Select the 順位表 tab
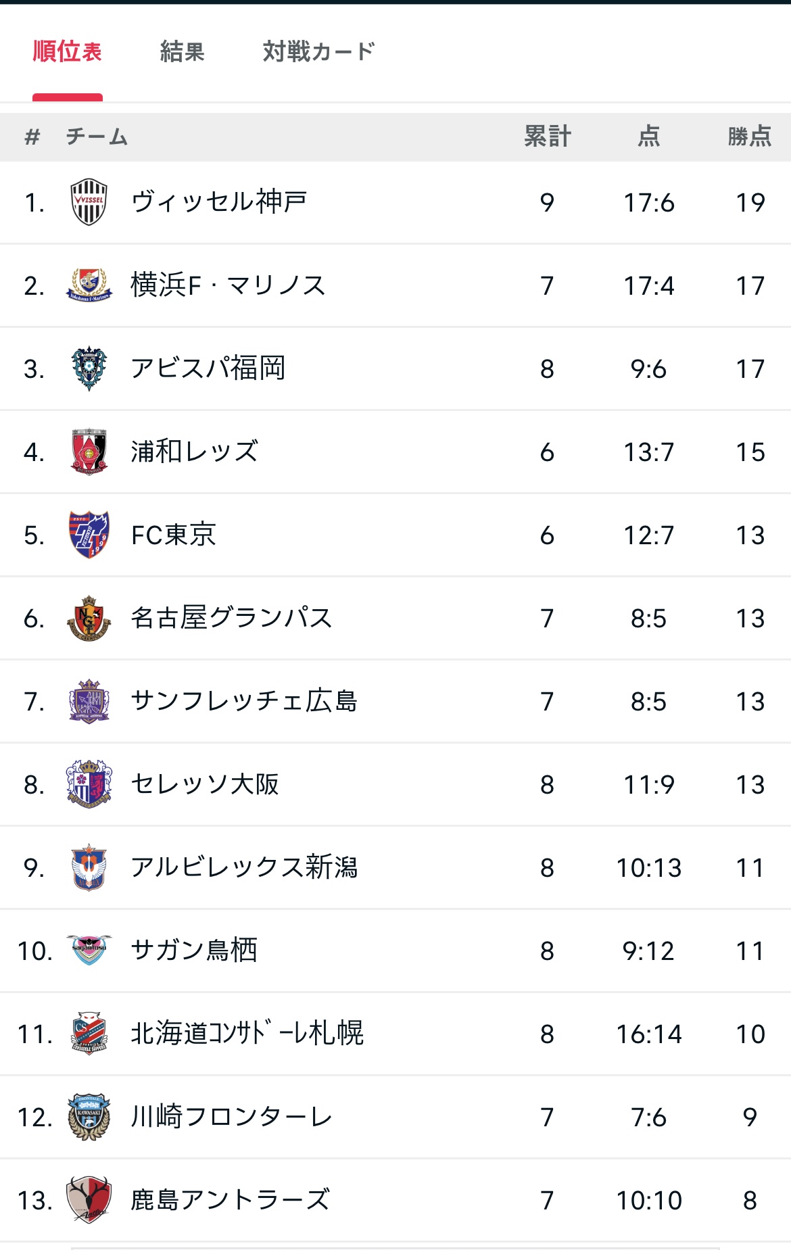 (x=67, y=51)
